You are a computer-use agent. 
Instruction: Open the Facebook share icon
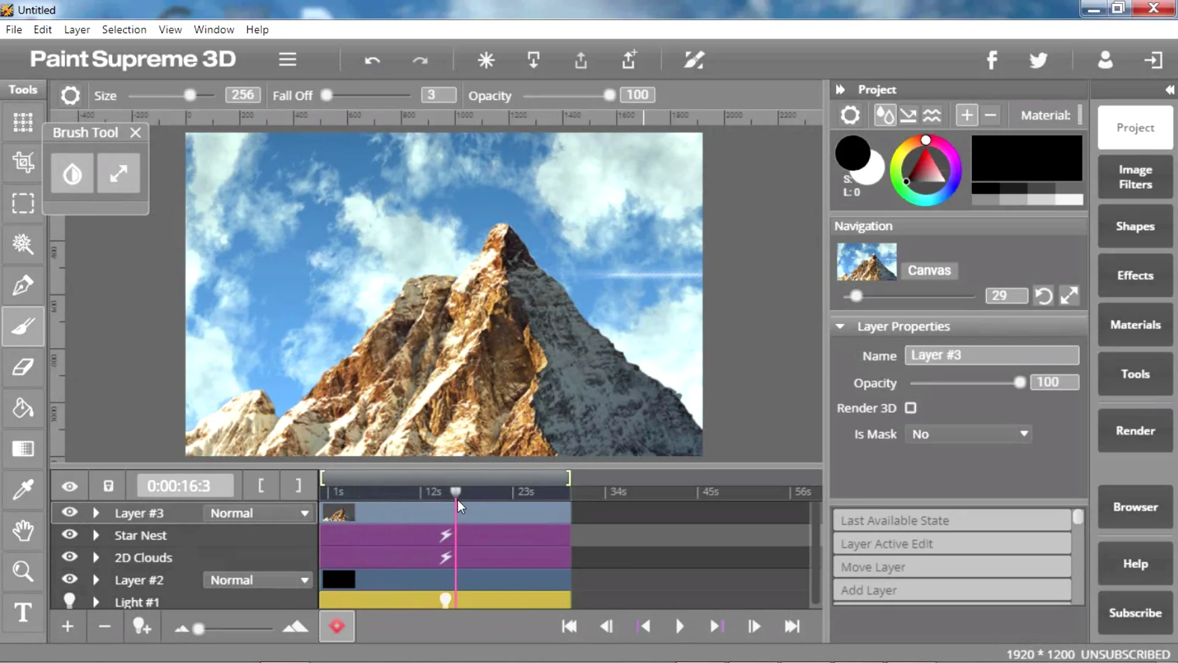coord(991,60)
